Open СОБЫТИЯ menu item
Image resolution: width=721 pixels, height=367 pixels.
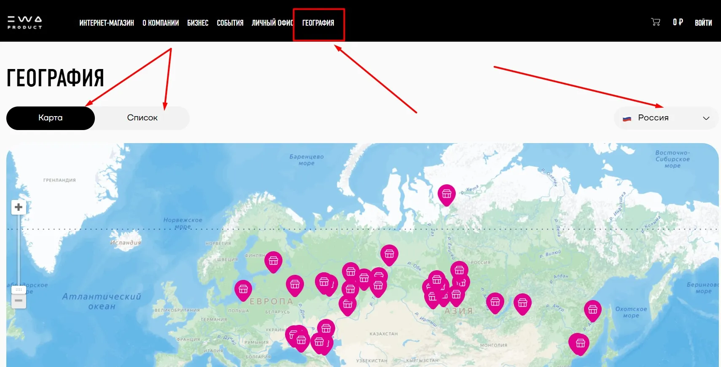click(230, 23)
